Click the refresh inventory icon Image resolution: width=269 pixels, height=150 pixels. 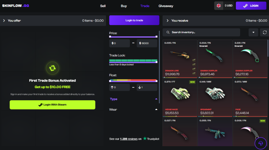click(x=265, y=32)
